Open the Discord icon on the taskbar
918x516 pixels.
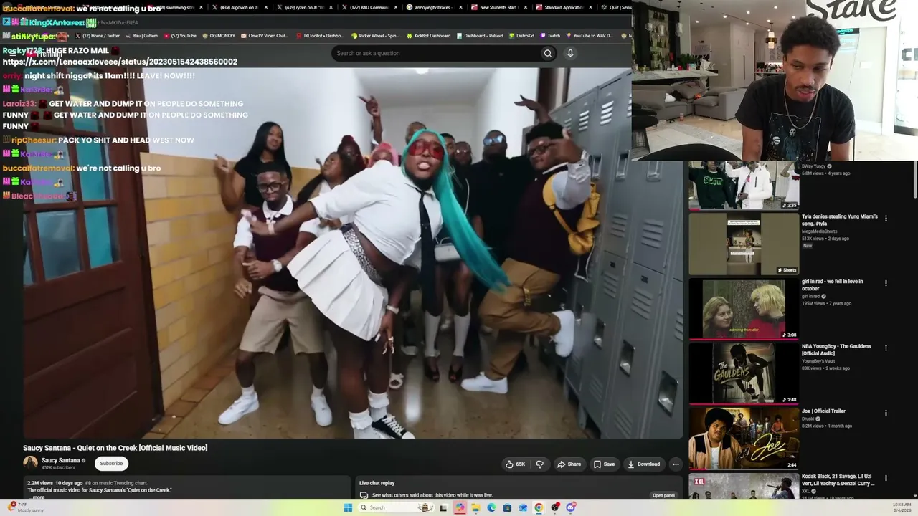point(571,507)
